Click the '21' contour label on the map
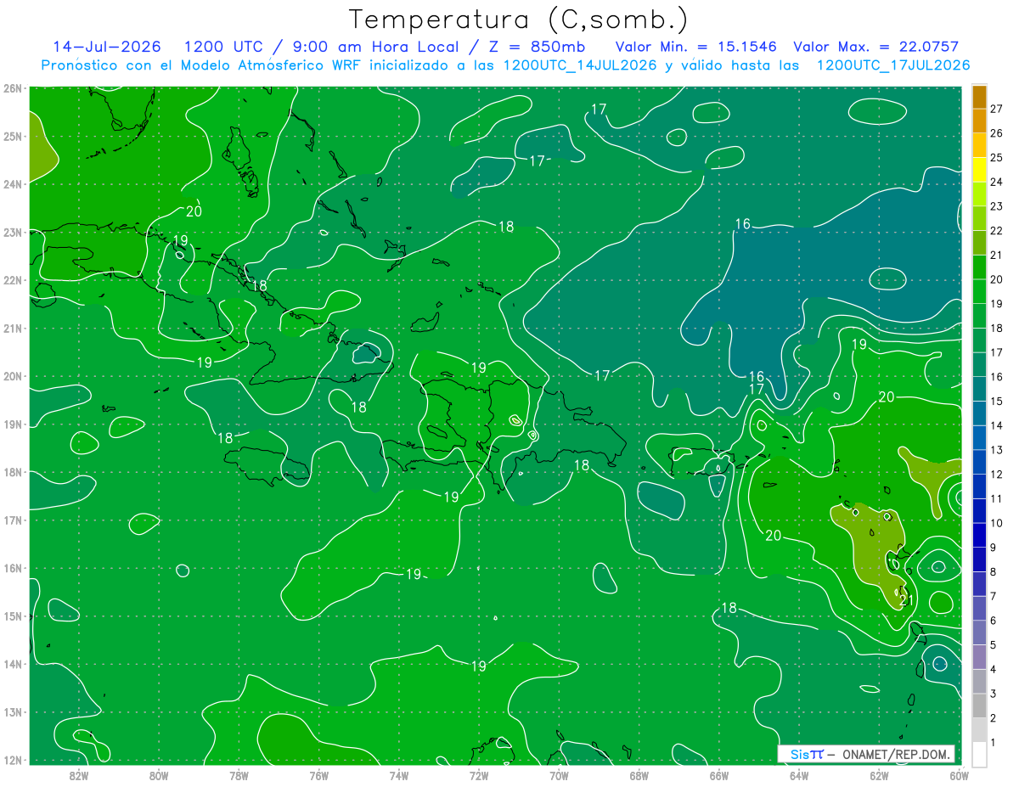This screenshot has height=787, width=1019. pyautogui.click(x=906, y=601)
